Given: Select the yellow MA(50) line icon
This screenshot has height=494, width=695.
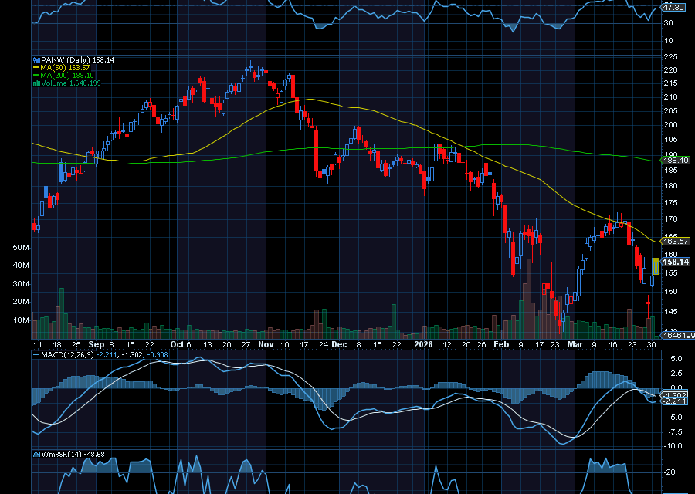Looking at the screenshot, I should [x=36, y=66].
